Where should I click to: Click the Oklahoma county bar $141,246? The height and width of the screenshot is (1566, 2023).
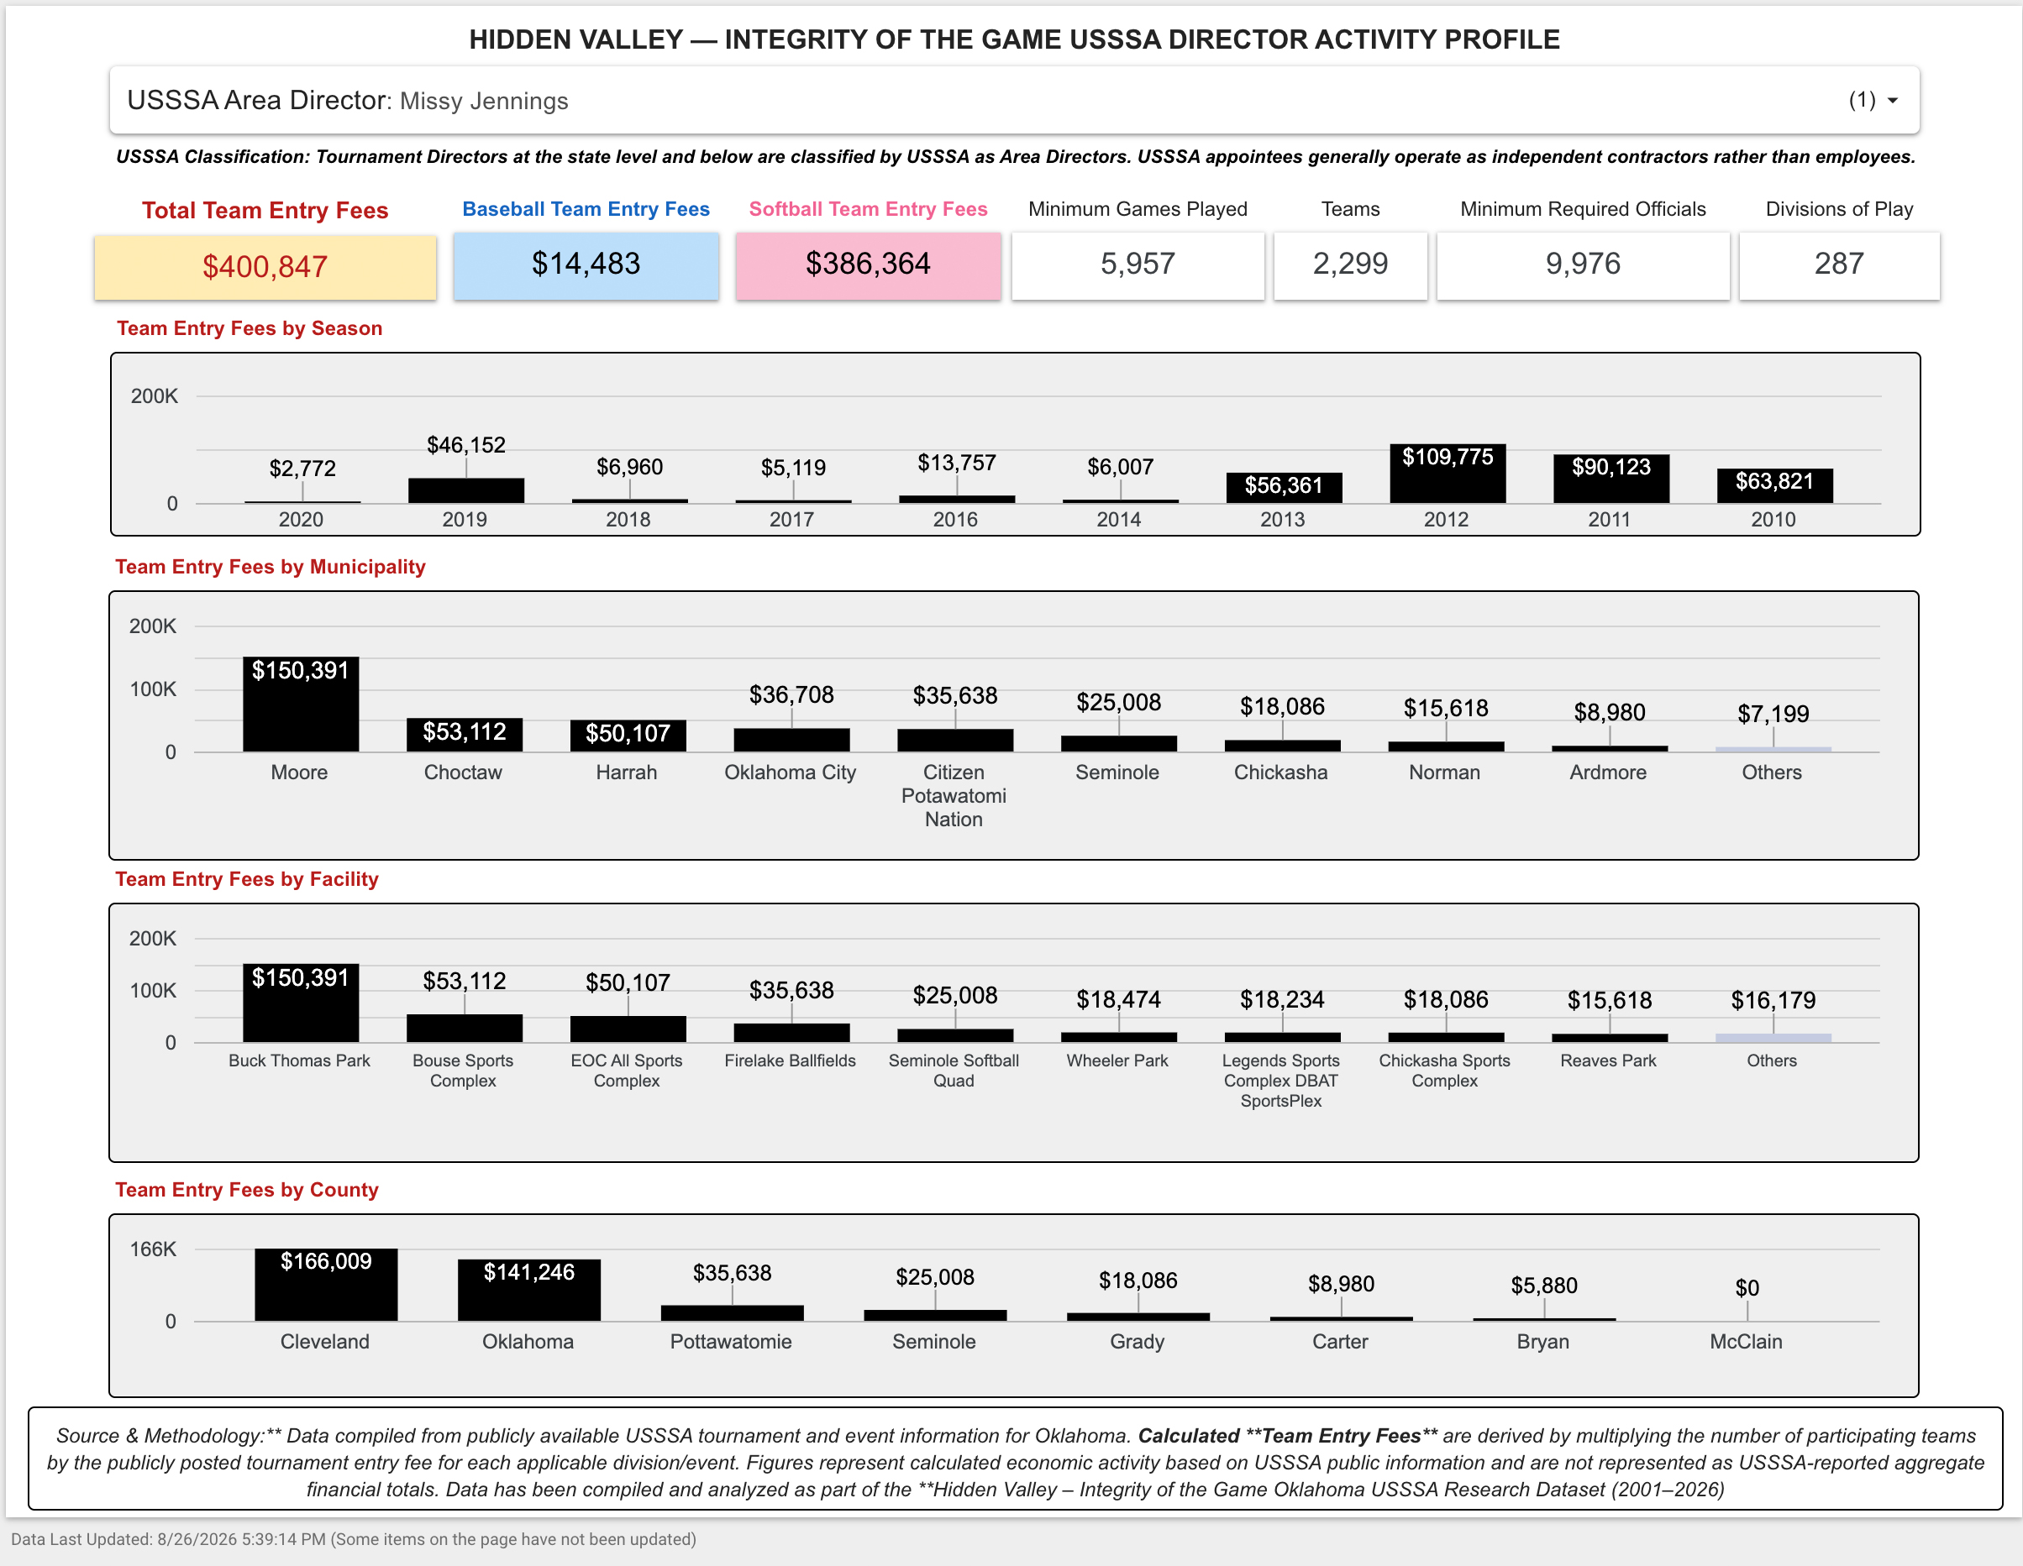click(x=529, y=1291)
